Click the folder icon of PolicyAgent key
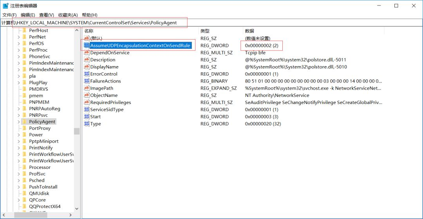The height and width of the screenshot is (219, 423). [24, 122]
